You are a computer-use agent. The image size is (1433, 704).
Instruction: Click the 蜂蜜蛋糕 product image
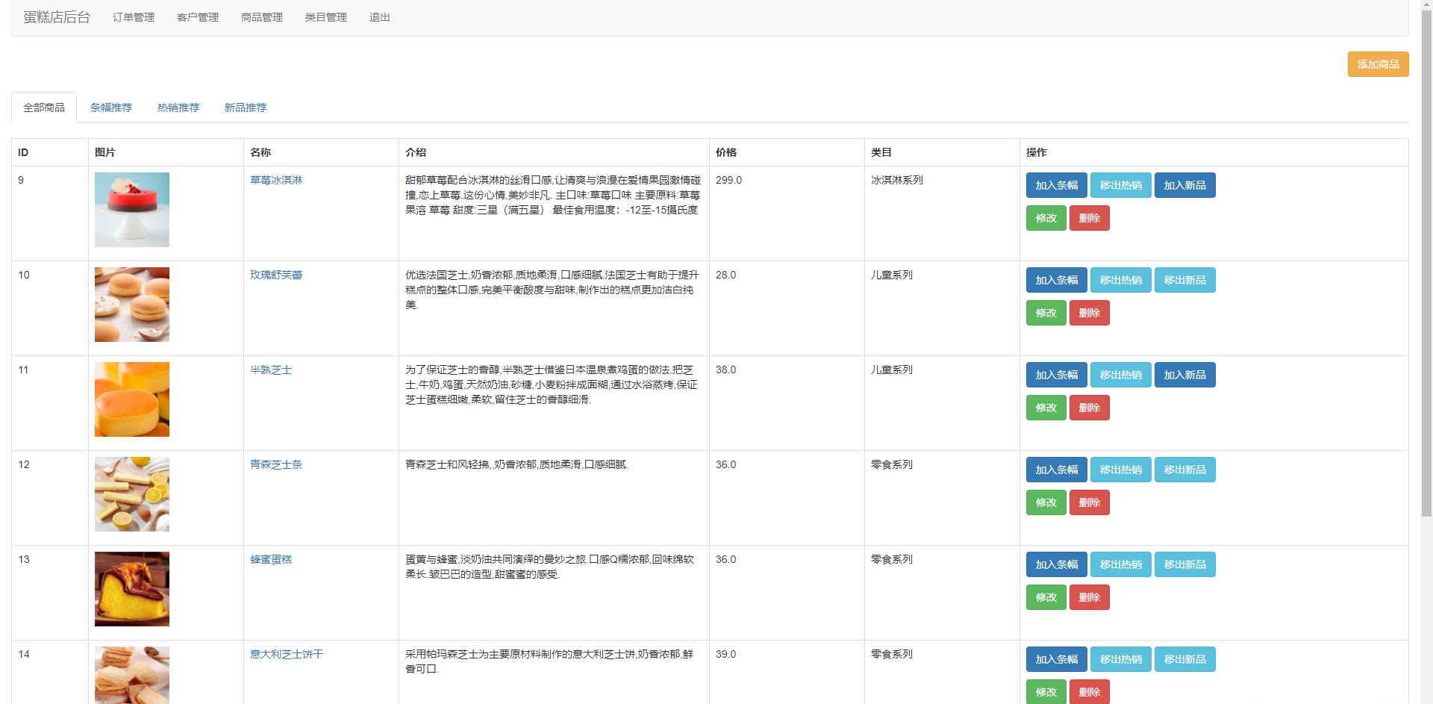coord(131,588)
